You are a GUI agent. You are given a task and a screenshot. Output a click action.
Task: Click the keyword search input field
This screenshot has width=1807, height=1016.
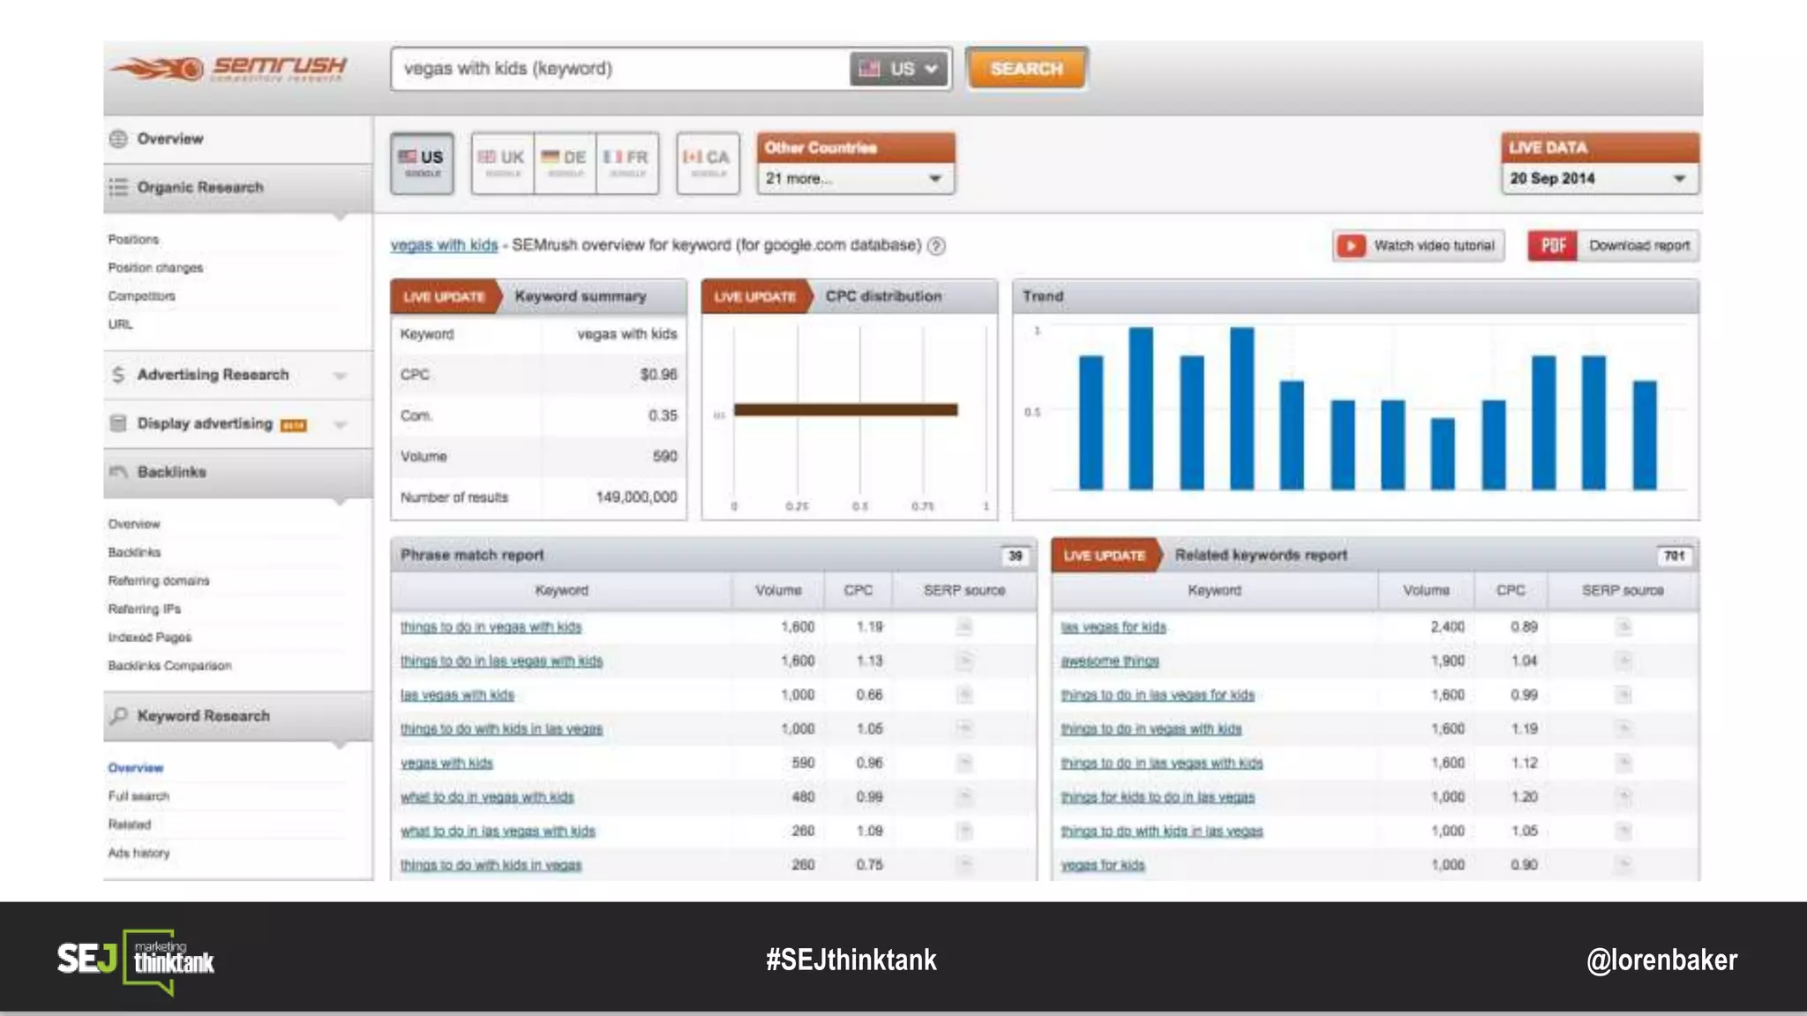coord(618,69)
